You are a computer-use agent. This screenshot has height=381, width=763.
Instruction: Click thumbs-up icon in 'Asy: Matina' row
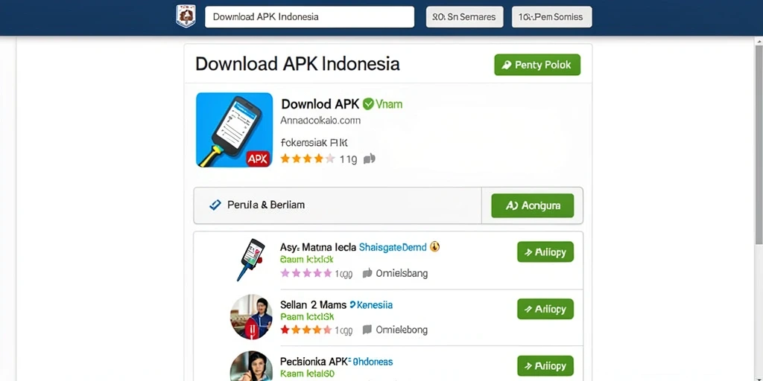click(367, 273)
